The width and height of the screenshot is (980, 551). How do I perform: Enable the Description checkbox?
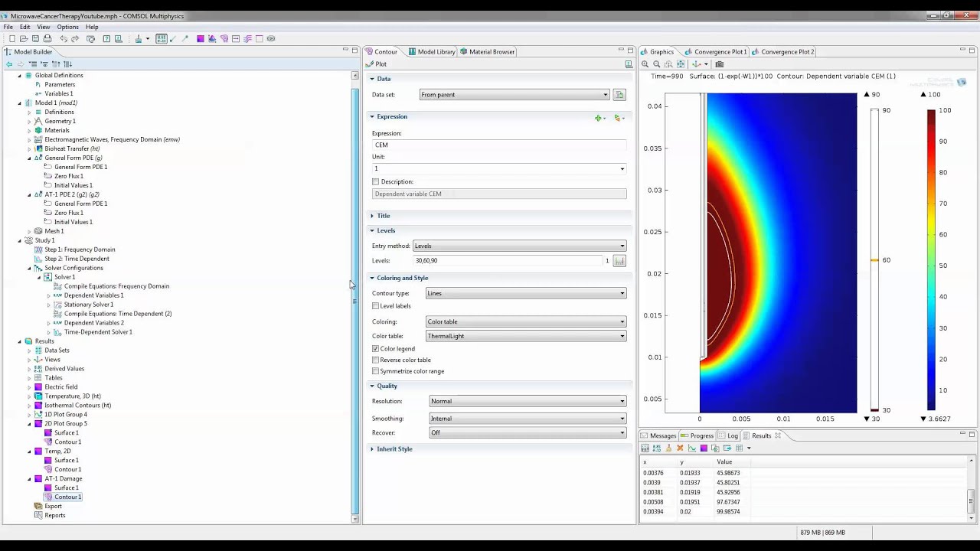[375, 182]
